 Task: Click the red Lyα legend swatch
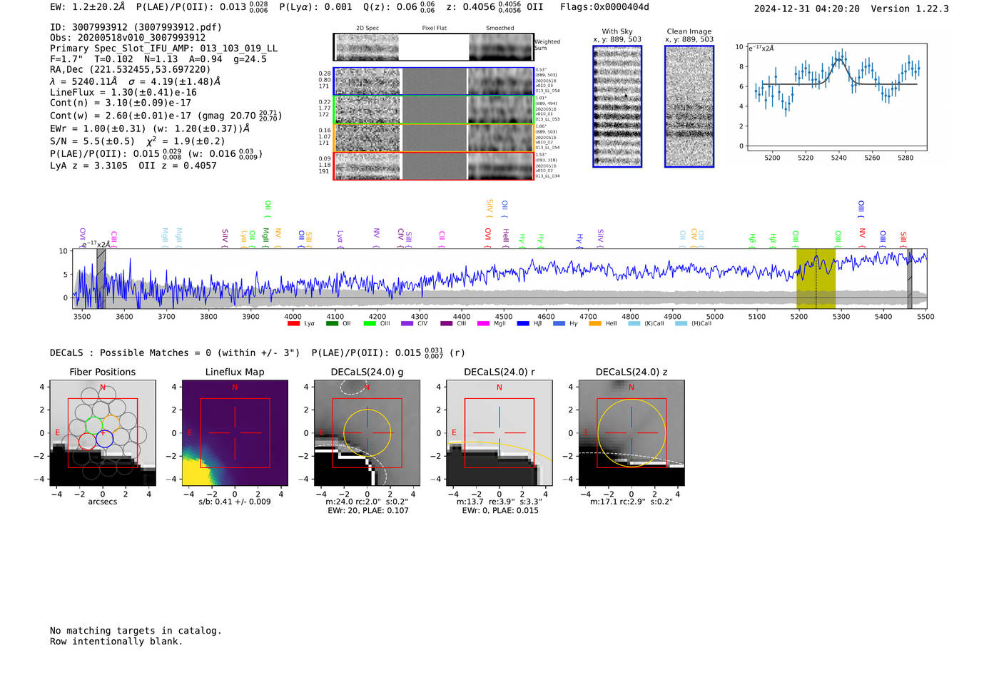[x=293, y=323]
